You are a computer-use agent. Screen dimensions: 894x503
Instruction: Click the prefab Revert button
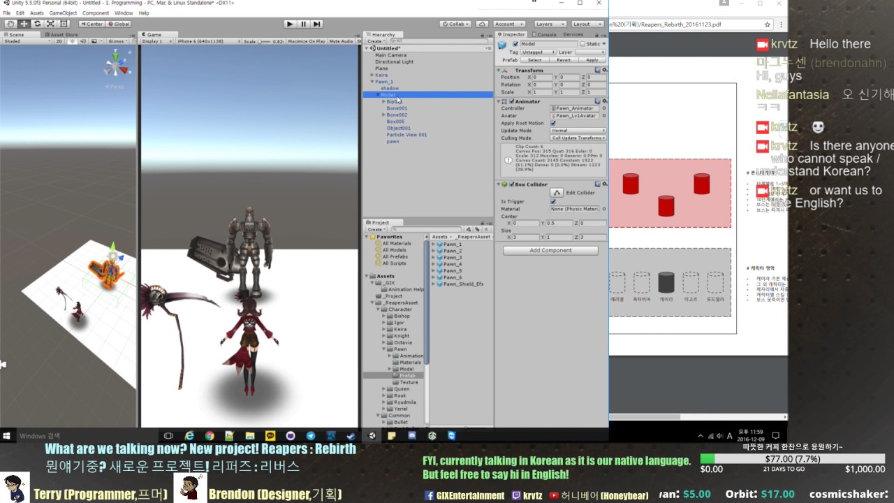pyautogui.click(x=564, y=60)
